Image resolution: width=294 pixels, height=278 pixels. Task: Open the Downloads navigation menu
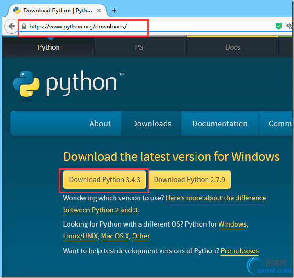(151, 124)
